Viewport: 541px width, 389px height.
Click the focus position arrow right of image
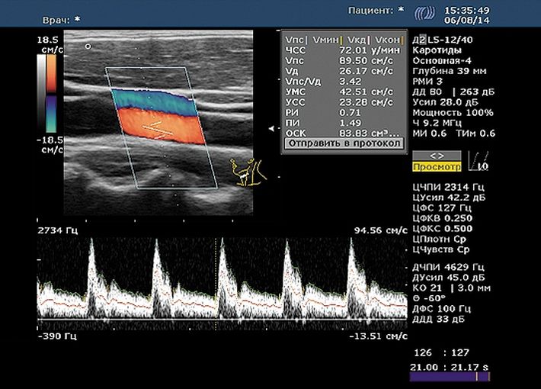(270, 129)
